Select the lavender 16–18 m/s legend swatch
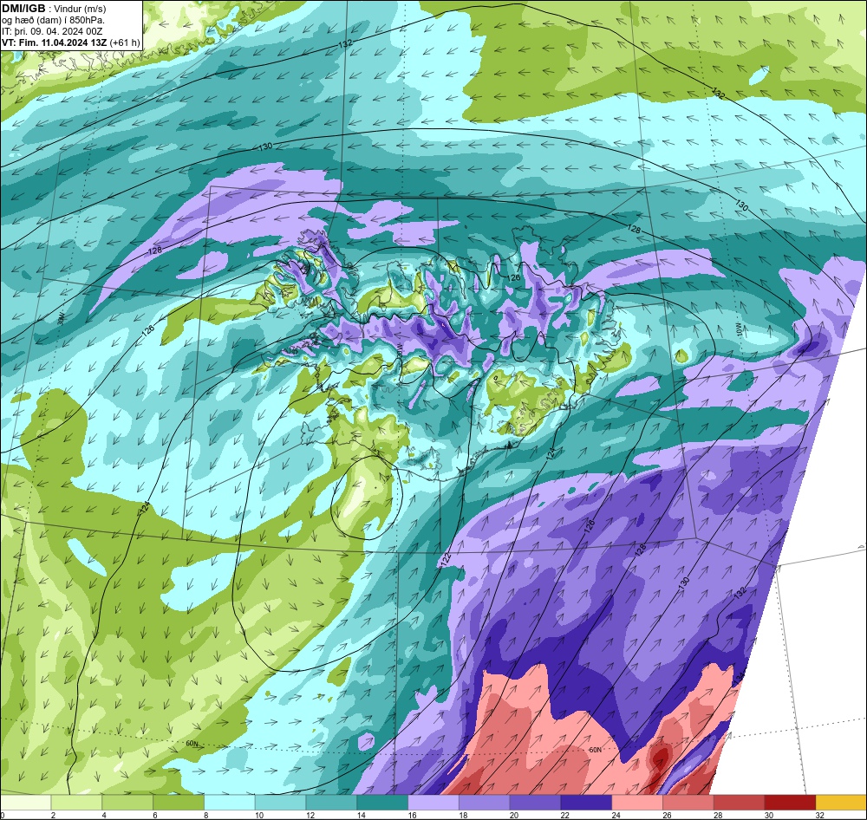 [433, 802]
